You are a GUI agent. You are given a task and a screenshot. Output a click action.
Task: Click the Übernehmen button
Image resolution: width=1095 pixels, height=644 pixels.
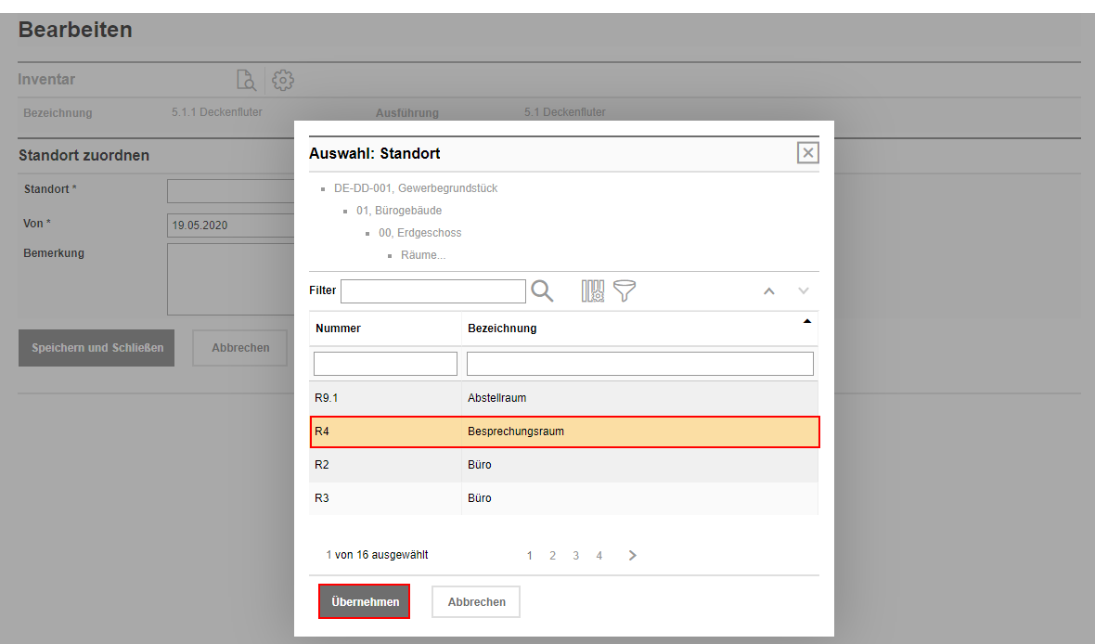(365, 601)
